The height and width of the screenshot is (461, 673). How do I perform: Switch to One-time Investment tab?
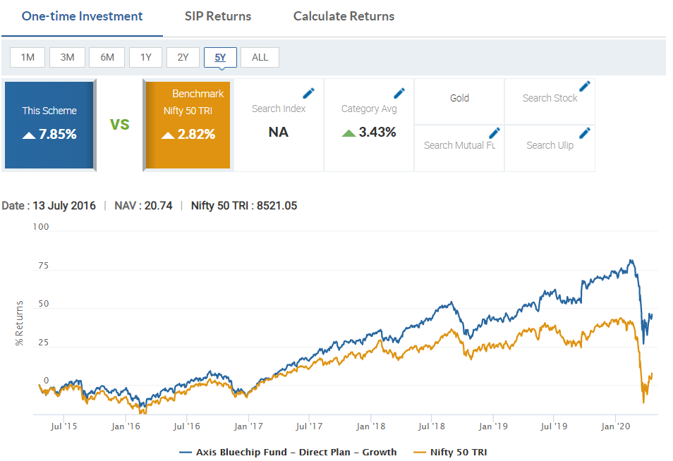[x=82, y=16]
